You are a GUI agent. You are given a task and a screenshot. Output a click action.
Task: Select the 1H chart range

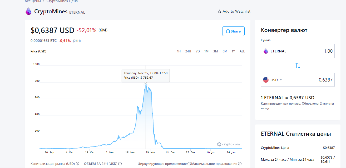[x=179, y=51]
